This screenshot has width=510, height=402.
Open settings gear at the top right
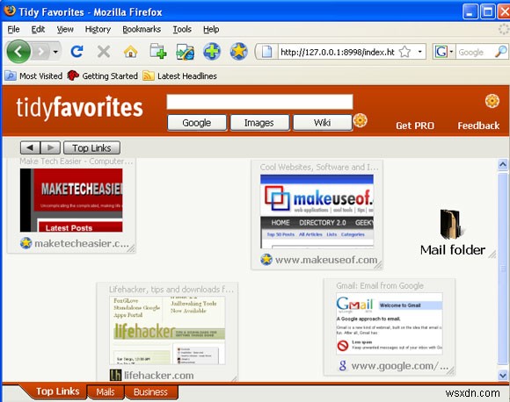click(x=492, y=101)
